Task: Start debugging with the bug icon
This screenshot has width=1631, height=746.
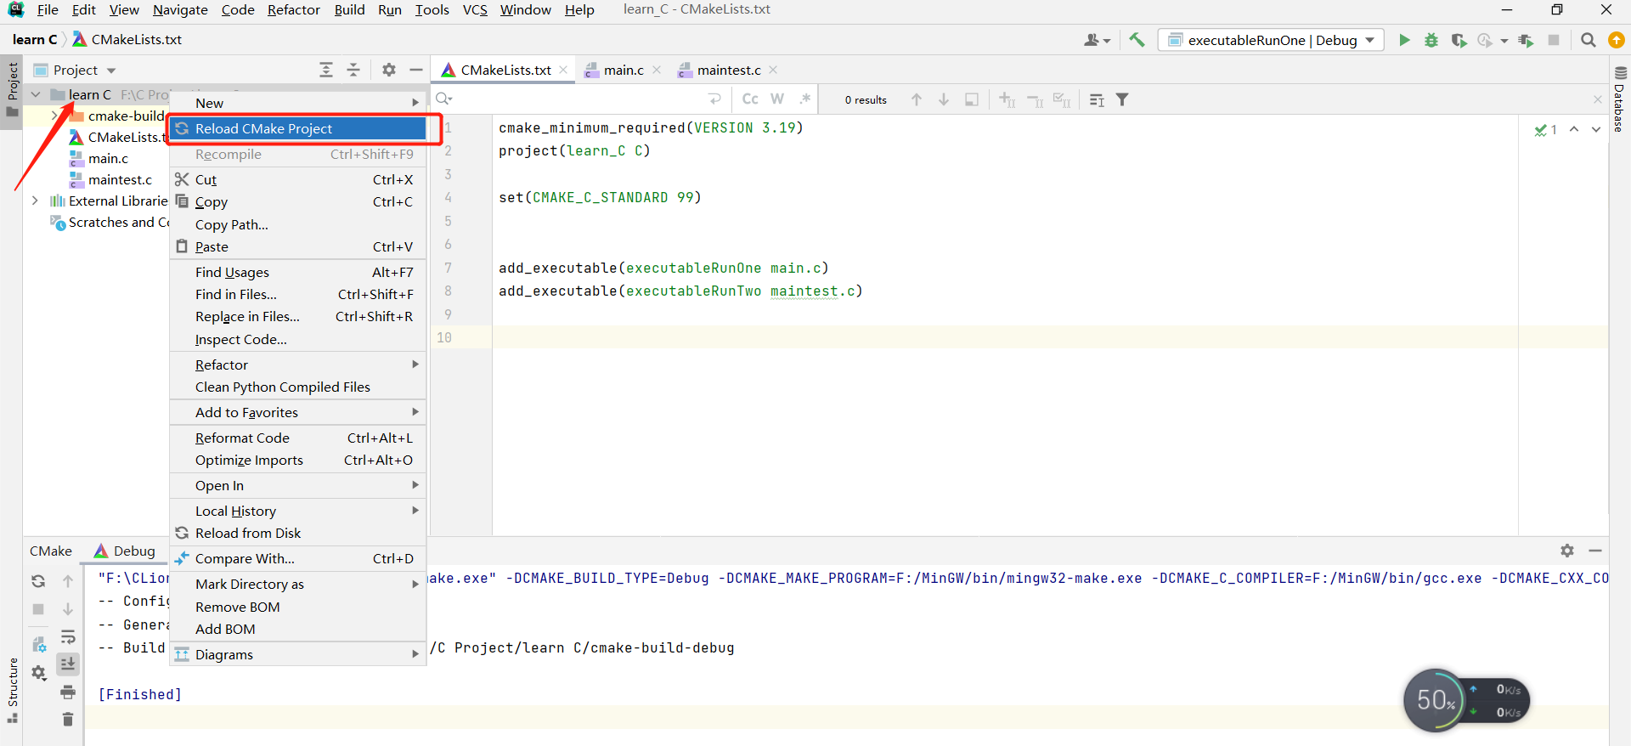Action: click(x=1431, y=40)
